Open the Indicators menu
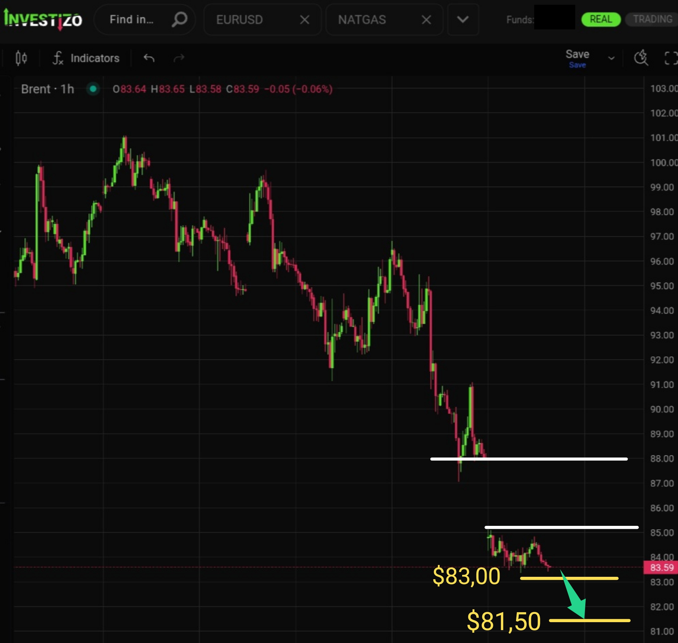Viewport: 678px width, 643px height. pyautogui.click(x=86, y=58)
